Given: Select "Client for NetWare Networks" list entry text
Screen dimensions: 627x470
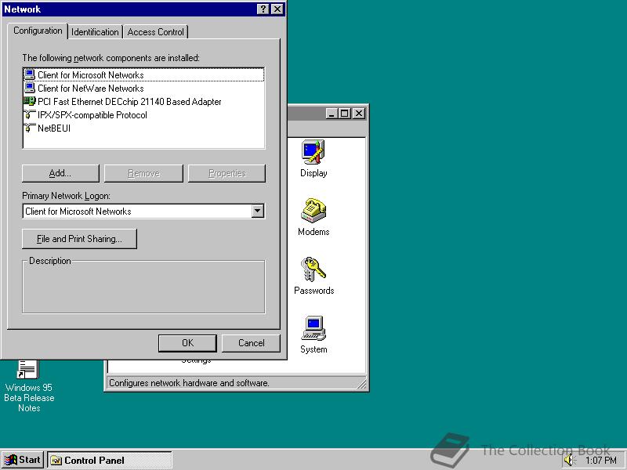Looking at the screenshot, I should coord(90,88).
